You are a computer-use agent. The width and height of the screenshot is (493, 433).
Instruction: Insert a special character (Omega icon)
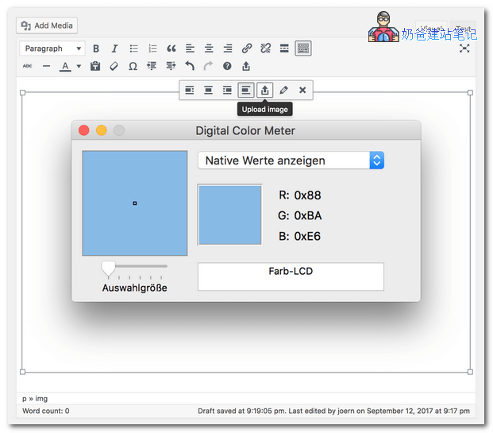[133, 67]
